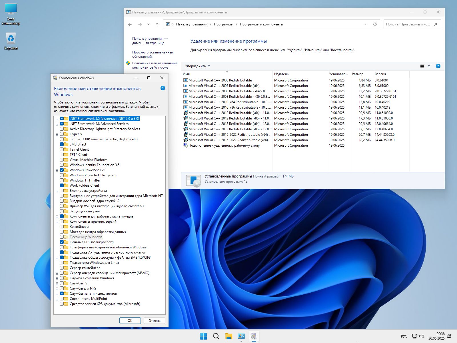Viewport: 457px width, 343px height.
Task: Toggle the Virtual Machine Platform checkbox
Action: [x=62, y=160]
